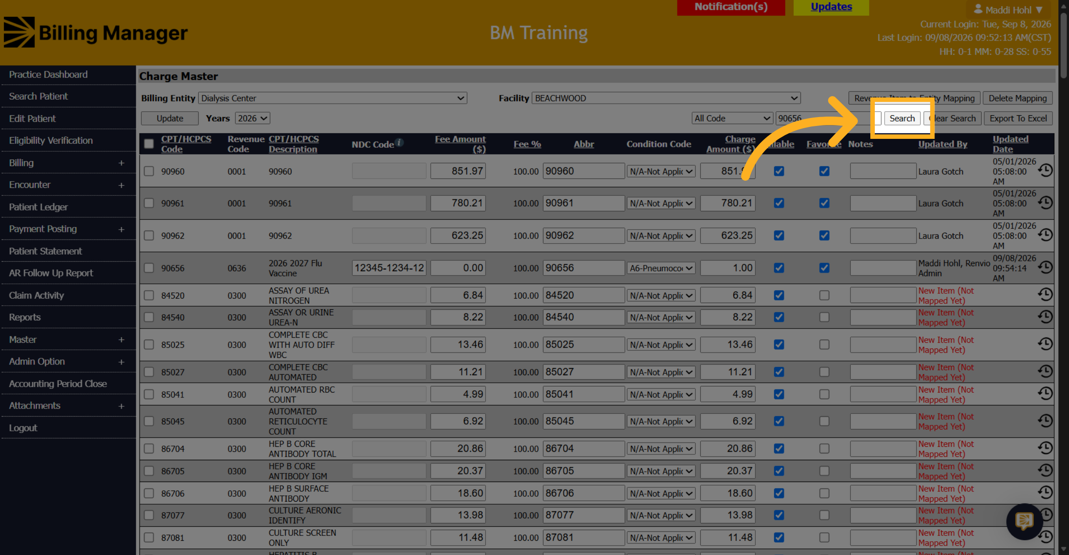The image size is (1069, 555).
Task: Click the NDC Code info icon
Action: tap(400, 142)
